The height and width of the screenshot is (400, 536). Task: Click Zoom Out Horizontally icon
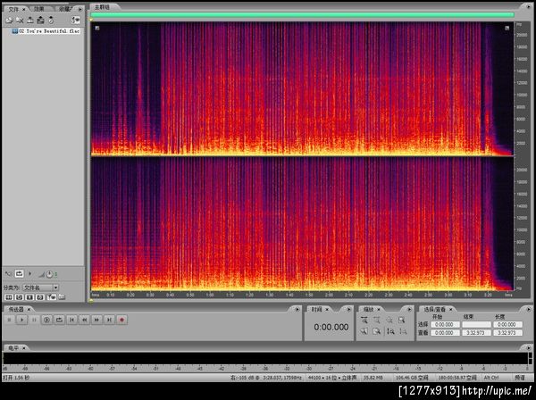click(377, 321)
